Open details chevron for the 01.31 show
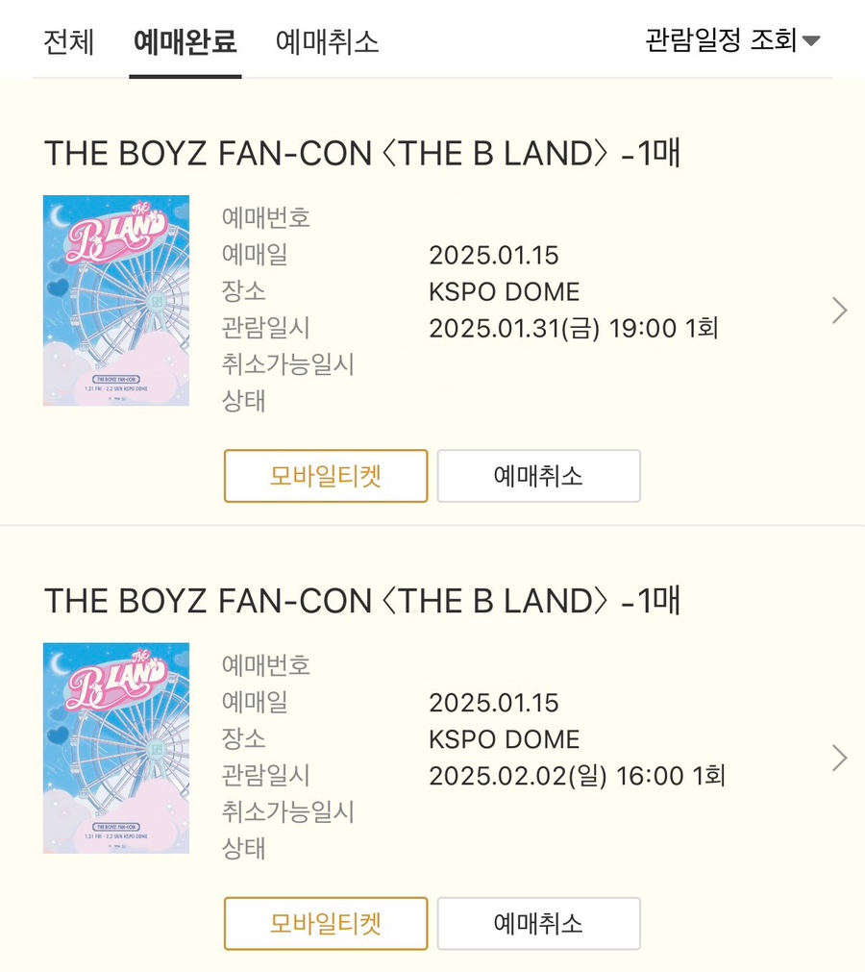Viewport: 865px width, 972px height. [x=839, y=311]
